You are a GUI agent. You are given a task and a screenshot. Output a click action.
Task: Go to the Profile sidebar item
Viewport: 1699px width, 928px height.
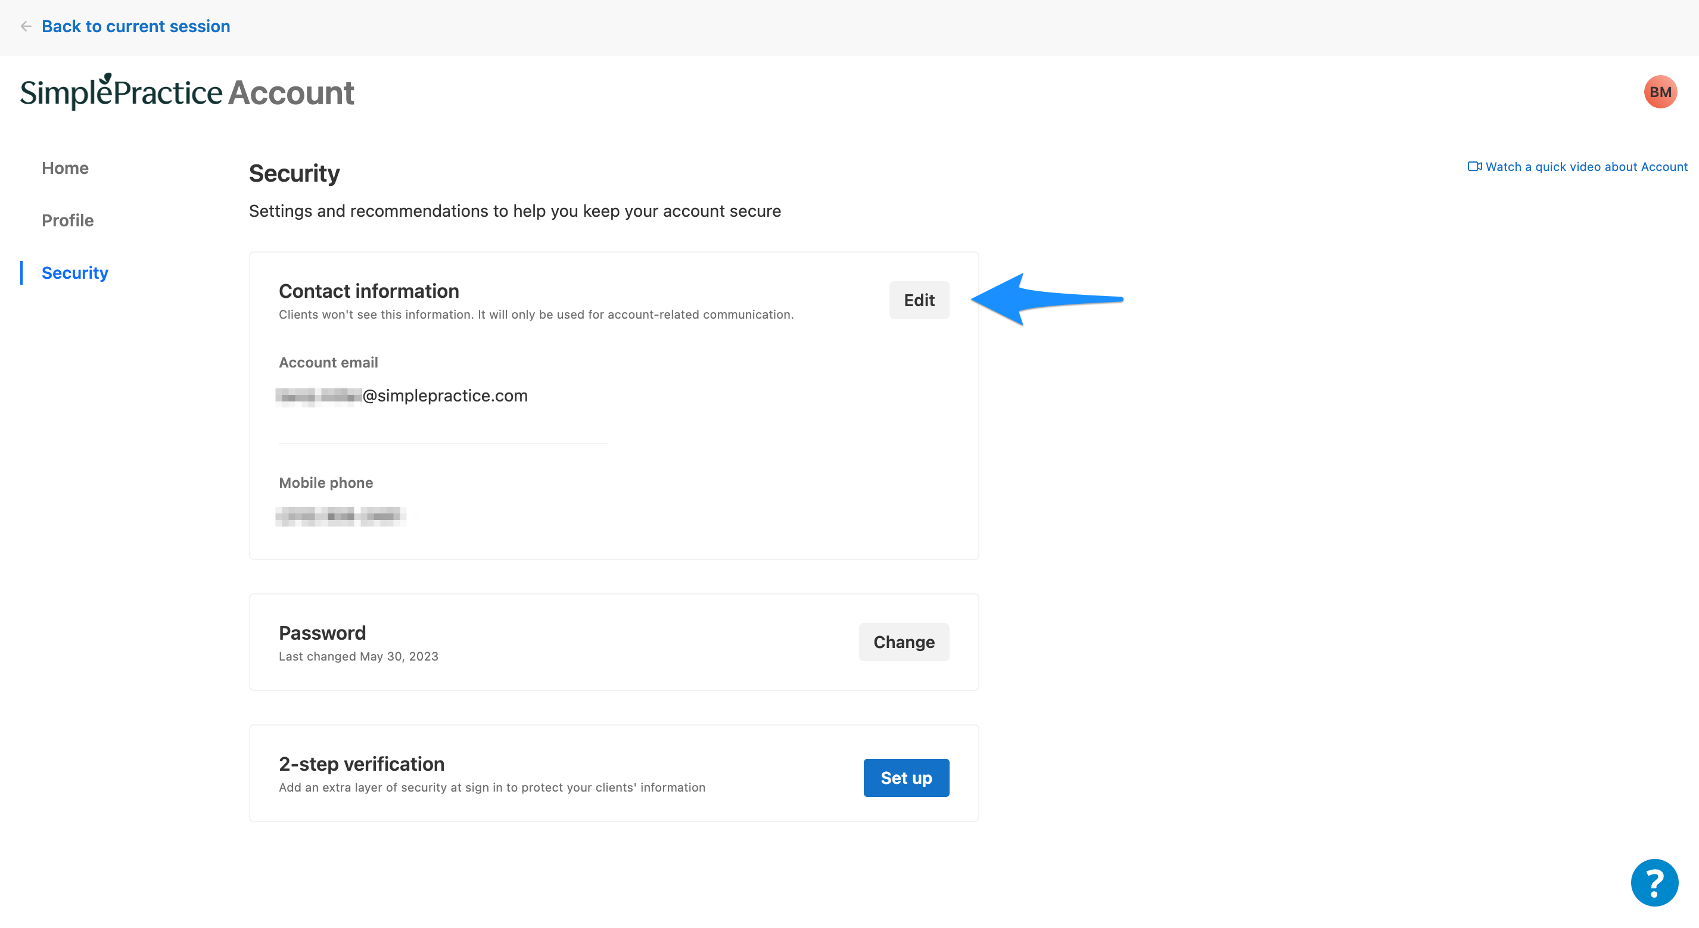click(68, 220)
